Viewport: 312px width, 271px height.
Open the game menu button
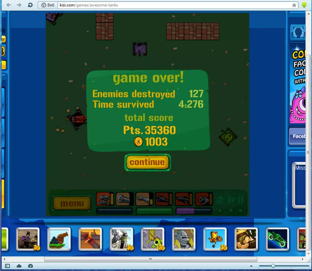(x=72, y=204)
